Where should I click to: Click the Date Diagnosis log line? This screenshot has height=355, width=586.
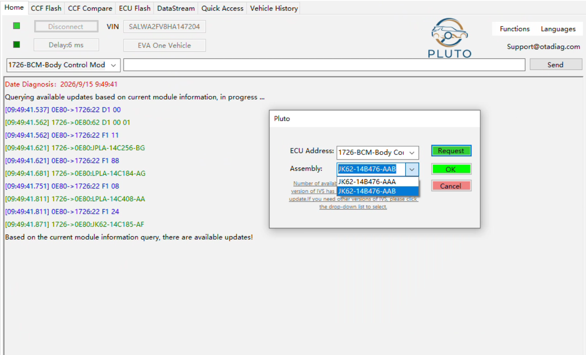click(61, 84)
